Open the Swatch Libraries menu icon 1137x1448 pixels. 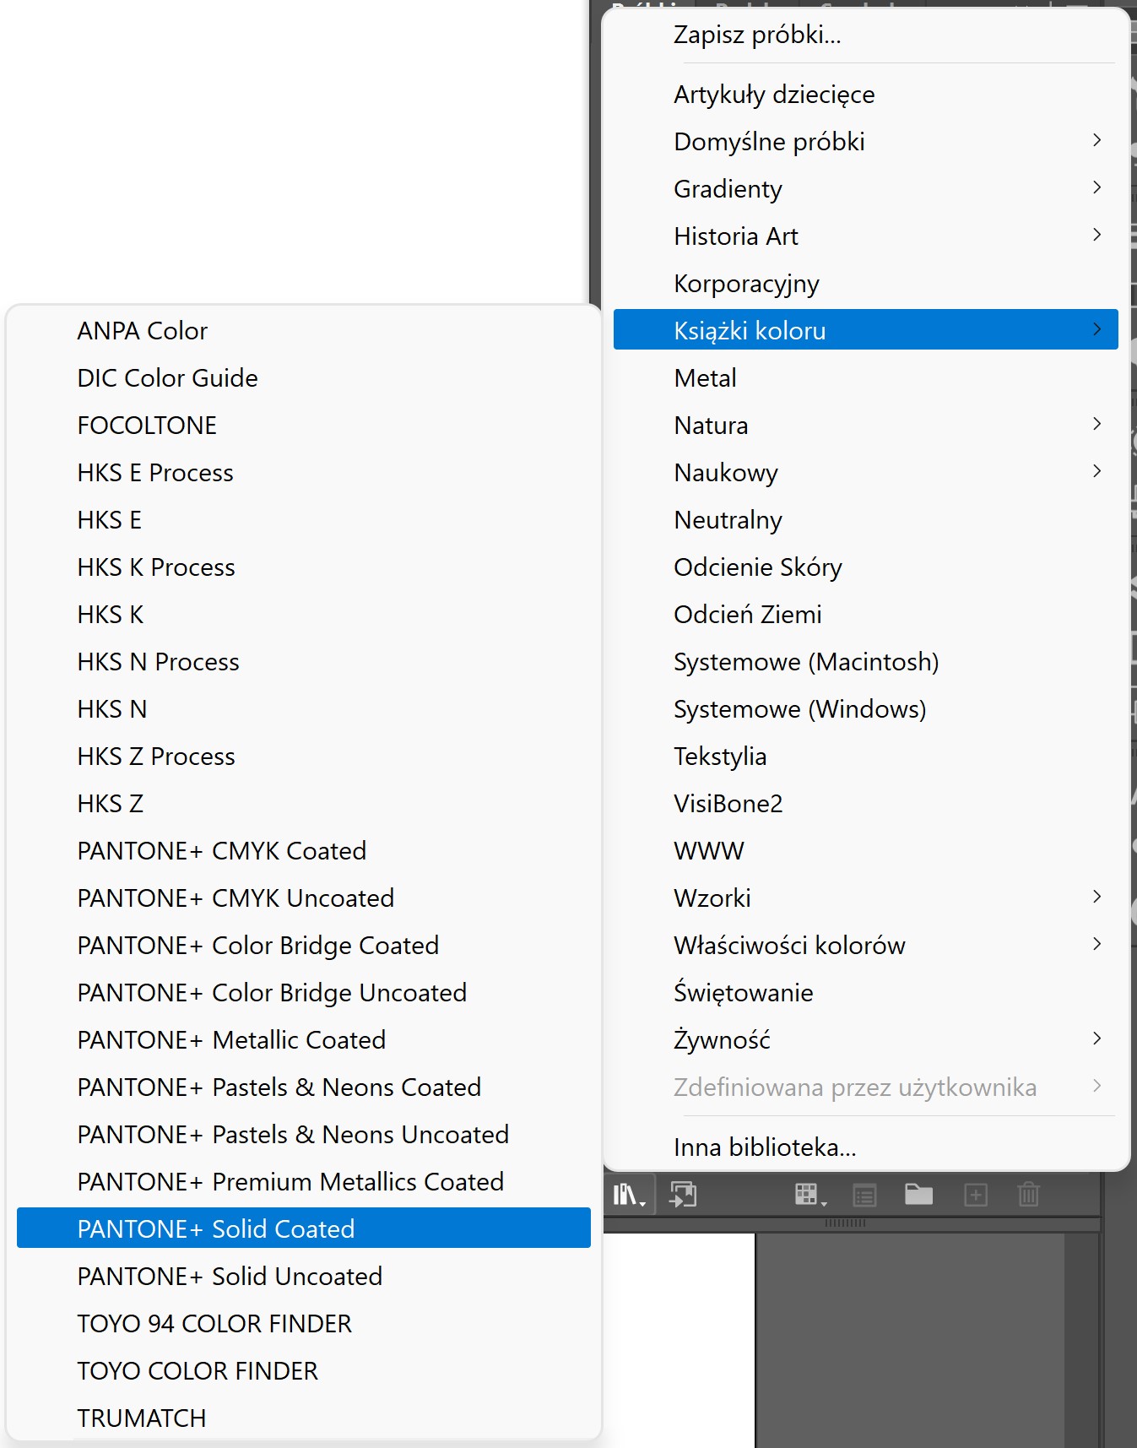point(629,1195)
